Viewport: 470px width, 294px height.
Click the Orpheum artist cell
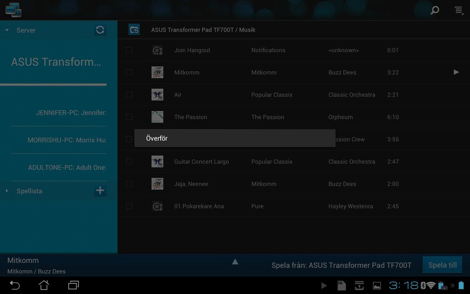click(x=341, y=117)
